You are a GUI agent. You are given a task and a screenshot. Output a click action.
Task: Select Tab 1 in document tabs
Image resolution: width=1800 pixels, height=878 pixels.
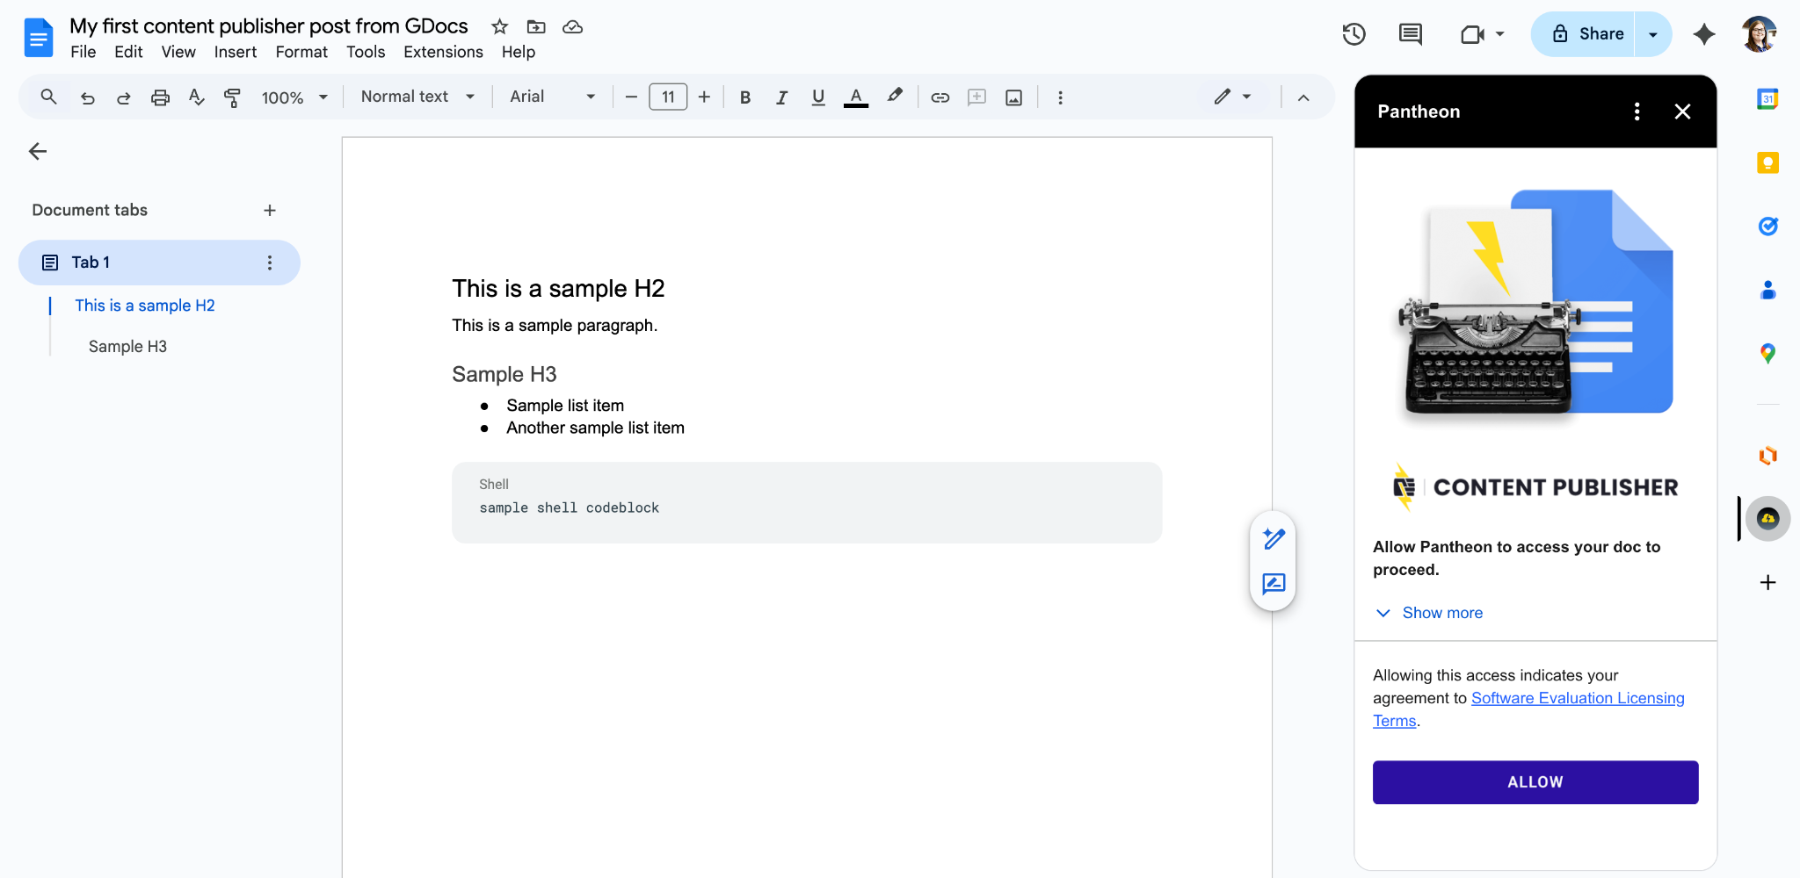pyautogui.click(x=91, y=263)
